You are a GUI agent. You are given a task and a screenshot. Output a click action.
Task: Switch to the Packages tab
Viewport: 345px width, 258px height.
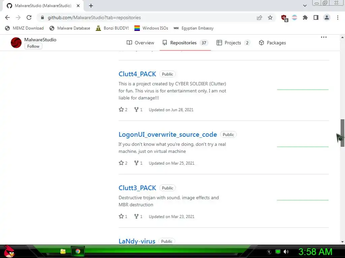(x=272, y=43)
